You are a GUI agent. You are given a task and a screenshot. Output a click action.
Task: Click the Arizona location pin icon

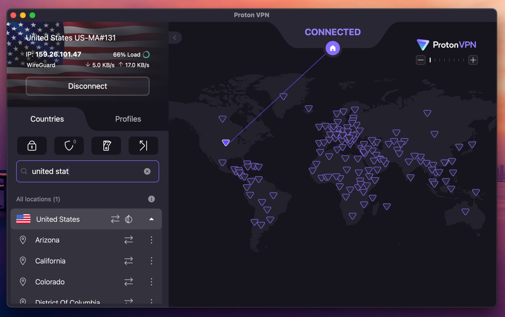(x=23, y=240)
